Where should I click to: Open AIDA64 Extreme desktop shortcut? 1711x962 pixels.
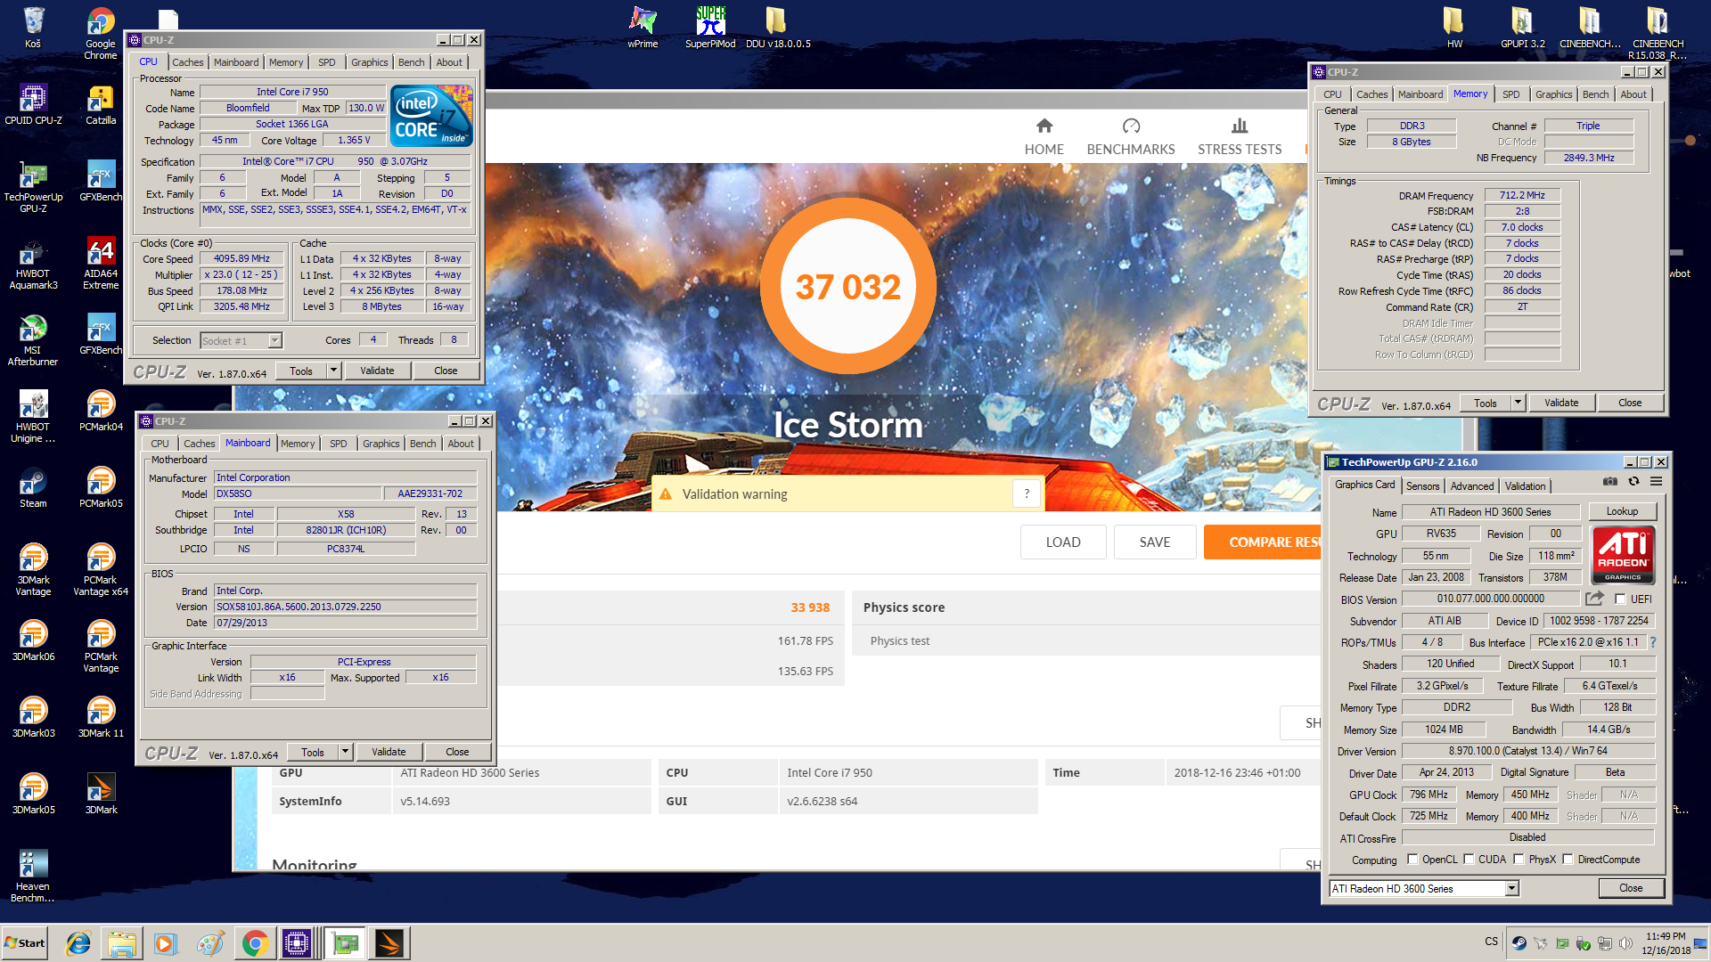coord(101,263)
